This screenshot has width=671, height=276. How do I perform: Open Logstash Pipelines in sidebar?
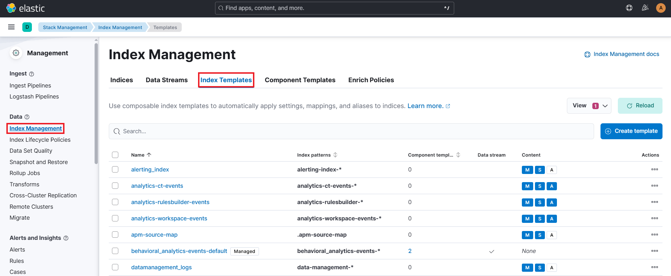(34, 96)
